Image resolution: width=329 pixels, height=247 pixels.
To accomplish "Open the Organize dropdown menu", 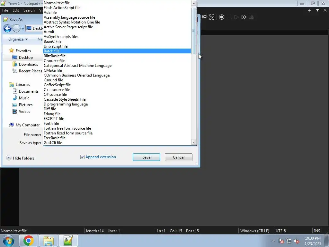I will click(x=18, y=39).
